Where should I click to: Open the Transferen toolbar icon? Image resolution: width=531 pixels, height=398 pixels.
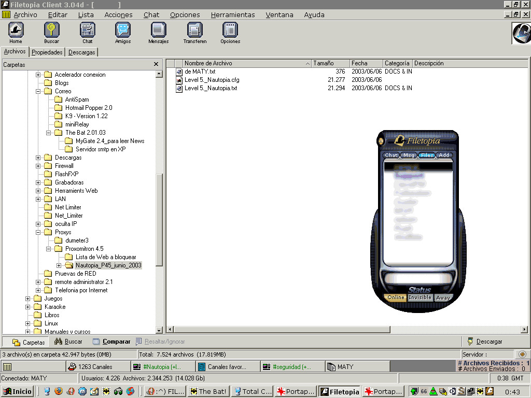pyautogui.click(x=195, y=33)
